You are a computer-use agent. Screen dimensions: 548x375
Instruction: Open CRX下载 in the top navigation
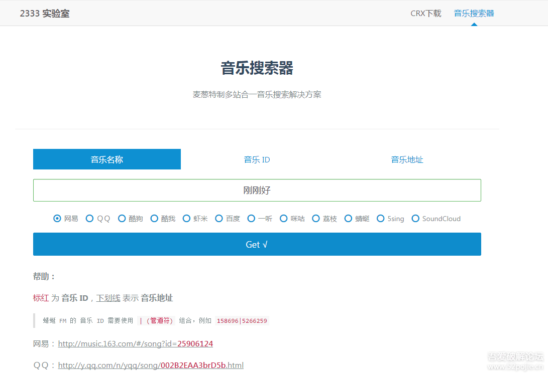pyautogui.click(x=425, y=13)
